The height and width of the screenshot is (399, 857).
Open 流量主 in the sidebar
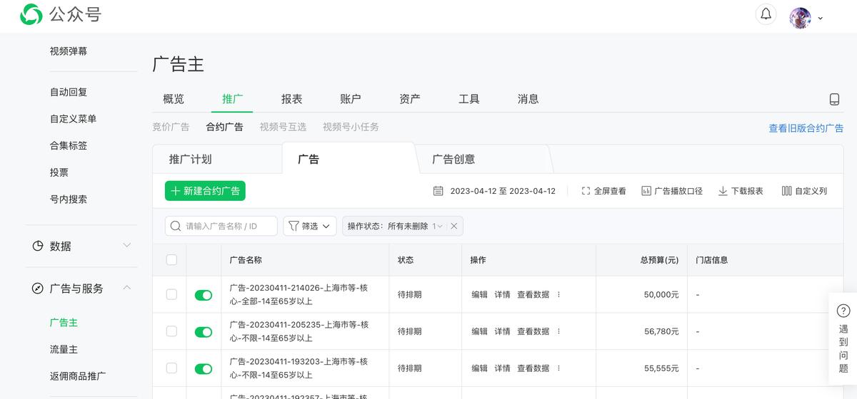[x=64, y=349]
